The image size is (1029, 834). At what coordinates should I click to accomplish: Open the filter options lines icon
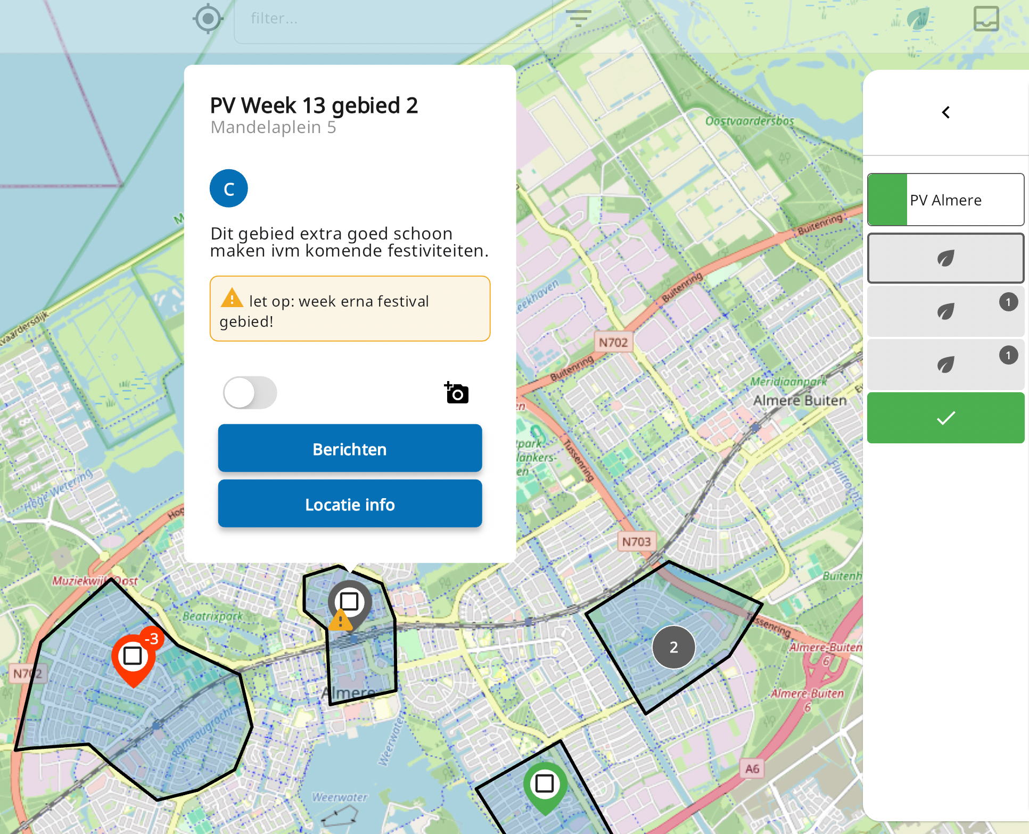[578, 19]
